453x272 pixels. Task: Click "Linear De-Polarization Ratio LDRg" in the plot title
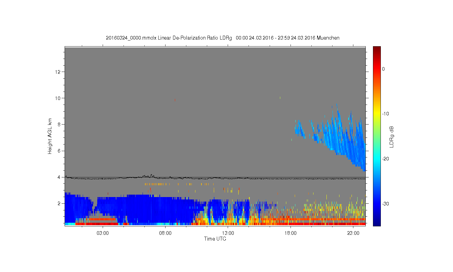pos(195,38)
